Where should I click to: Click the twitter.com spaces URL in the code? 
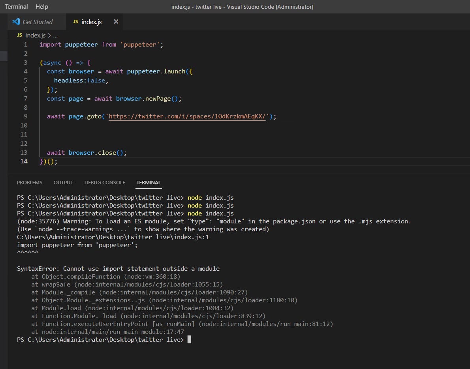point(187,116)
